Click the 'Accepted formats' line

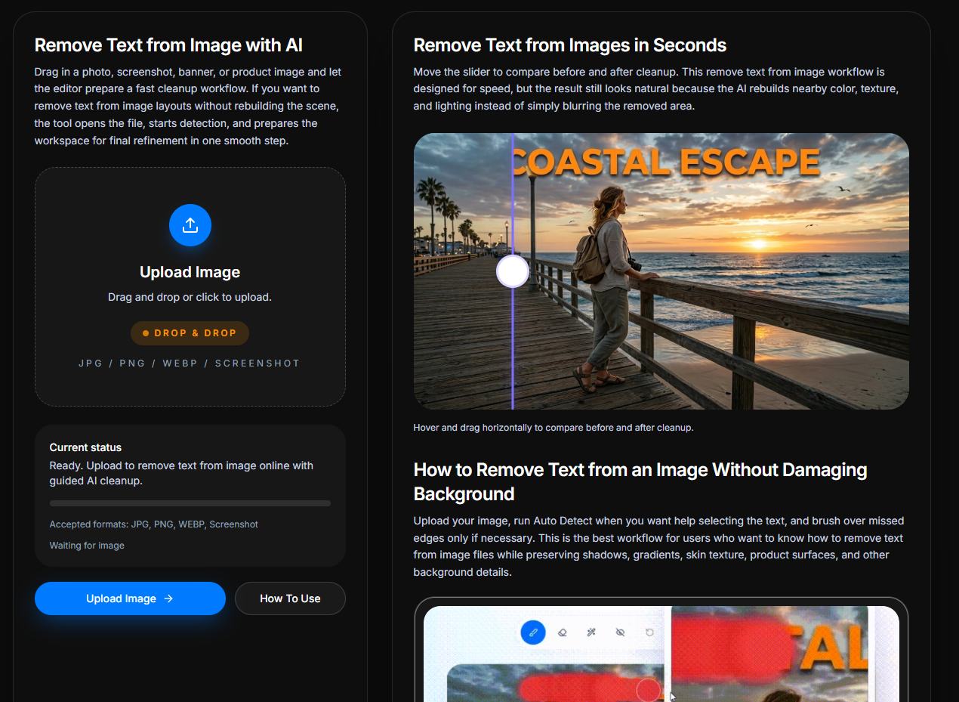(154, 524)
